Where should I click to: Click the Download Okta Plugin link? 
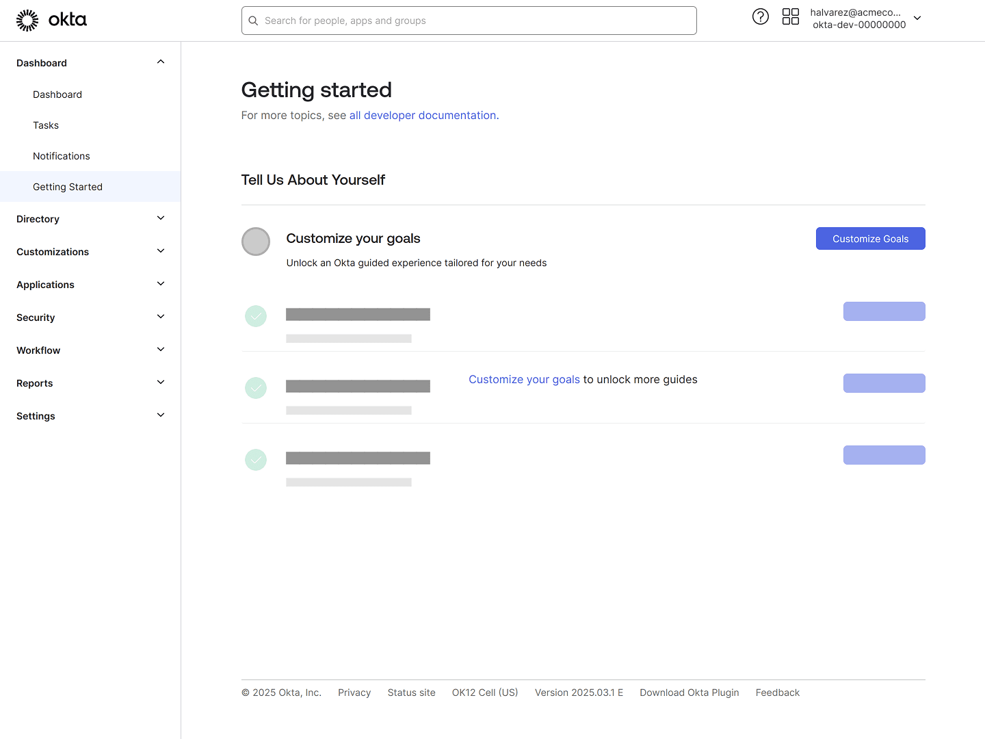pos(689,692)
